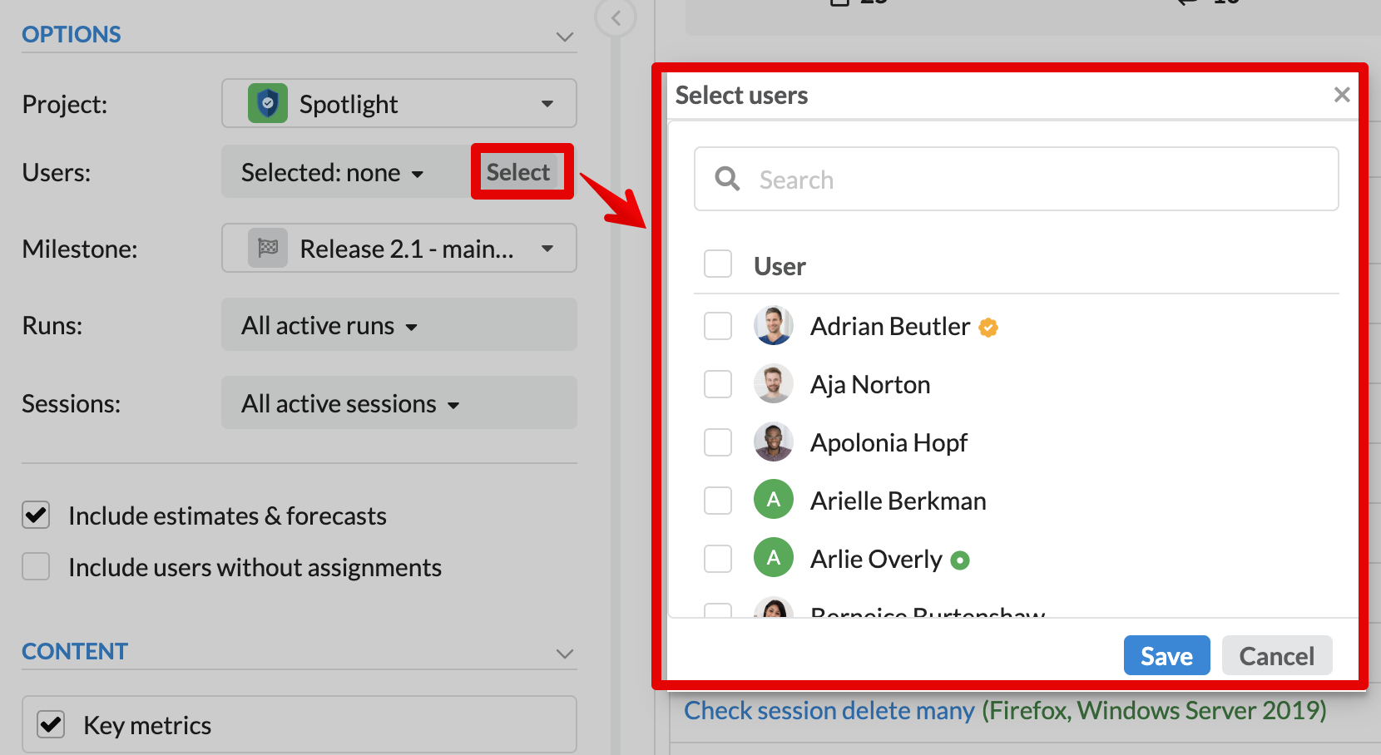This screenshot has height=755, width=1381.
Task: Collapse the OPTIONS section chevron
Action: [x=565, y=37]
